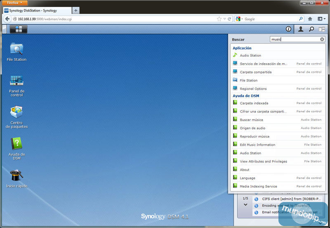Open Cifrar una carpeta comparti... help topic
The image size is (330, 228).
pyautogui.click(x=278, y=112)
